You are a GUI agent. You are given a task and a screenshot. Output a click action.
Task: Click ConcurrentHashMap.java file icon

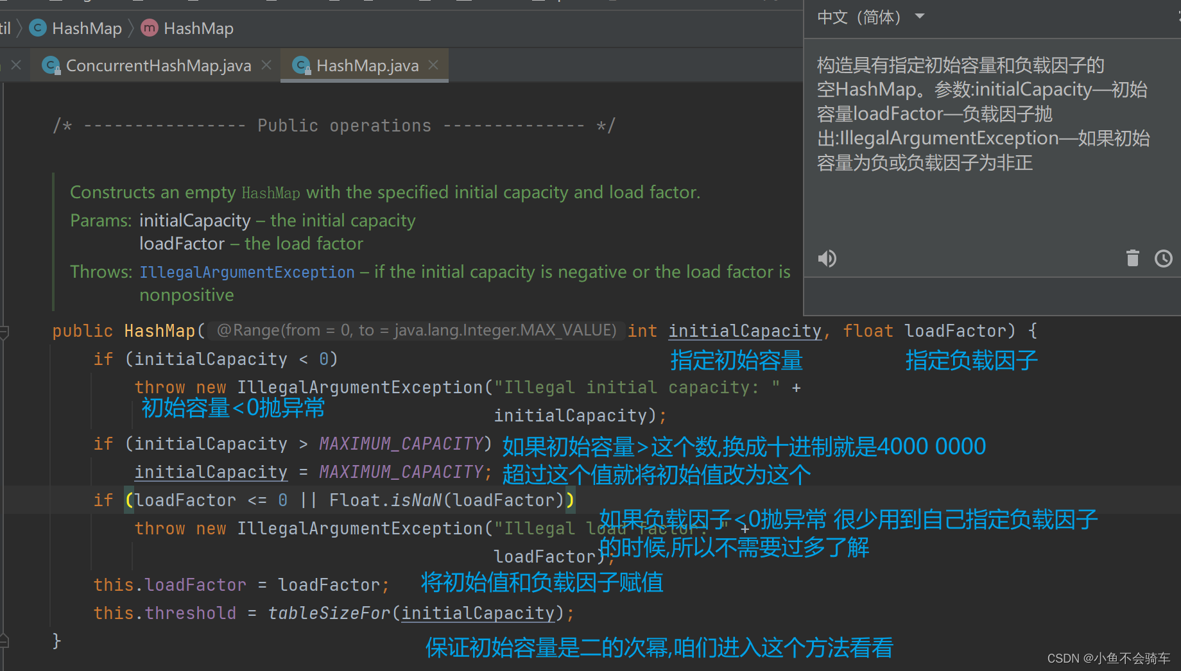click(51, 65)
